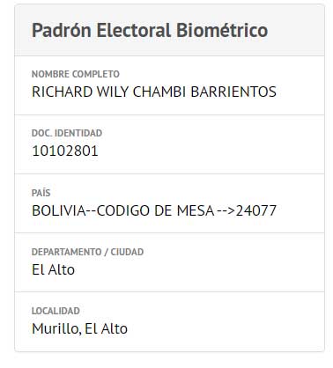The image size is (333, 368).
Task: Click the surname CHAMBI
Action: point(159,92)
